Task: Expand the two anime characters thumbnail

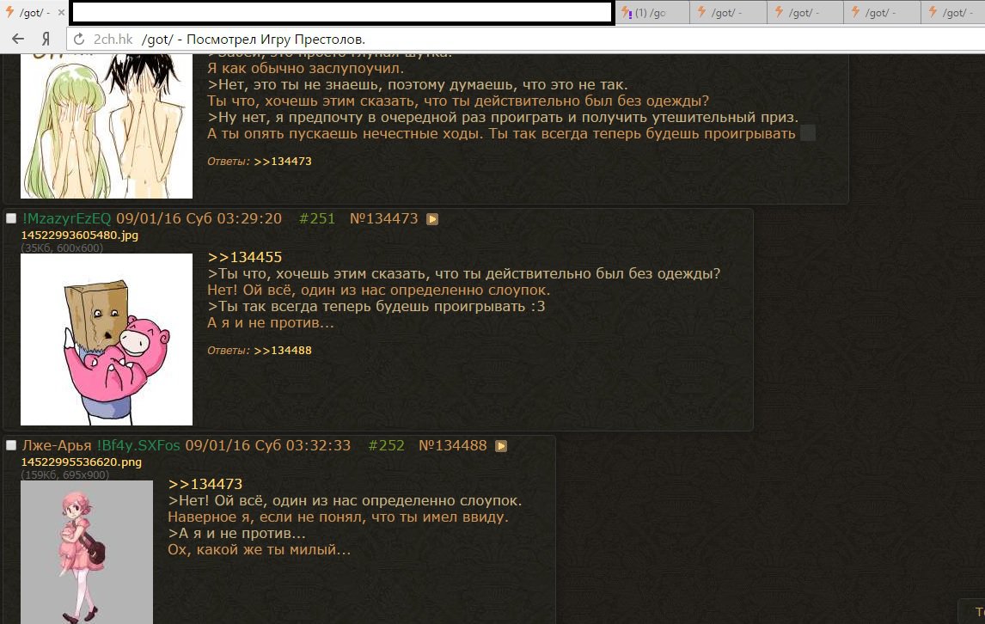Action: pos(107,126)
